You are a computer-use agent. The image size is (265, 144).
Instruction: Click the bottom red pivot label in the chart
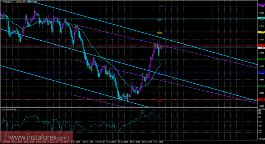tap(160, 101)
